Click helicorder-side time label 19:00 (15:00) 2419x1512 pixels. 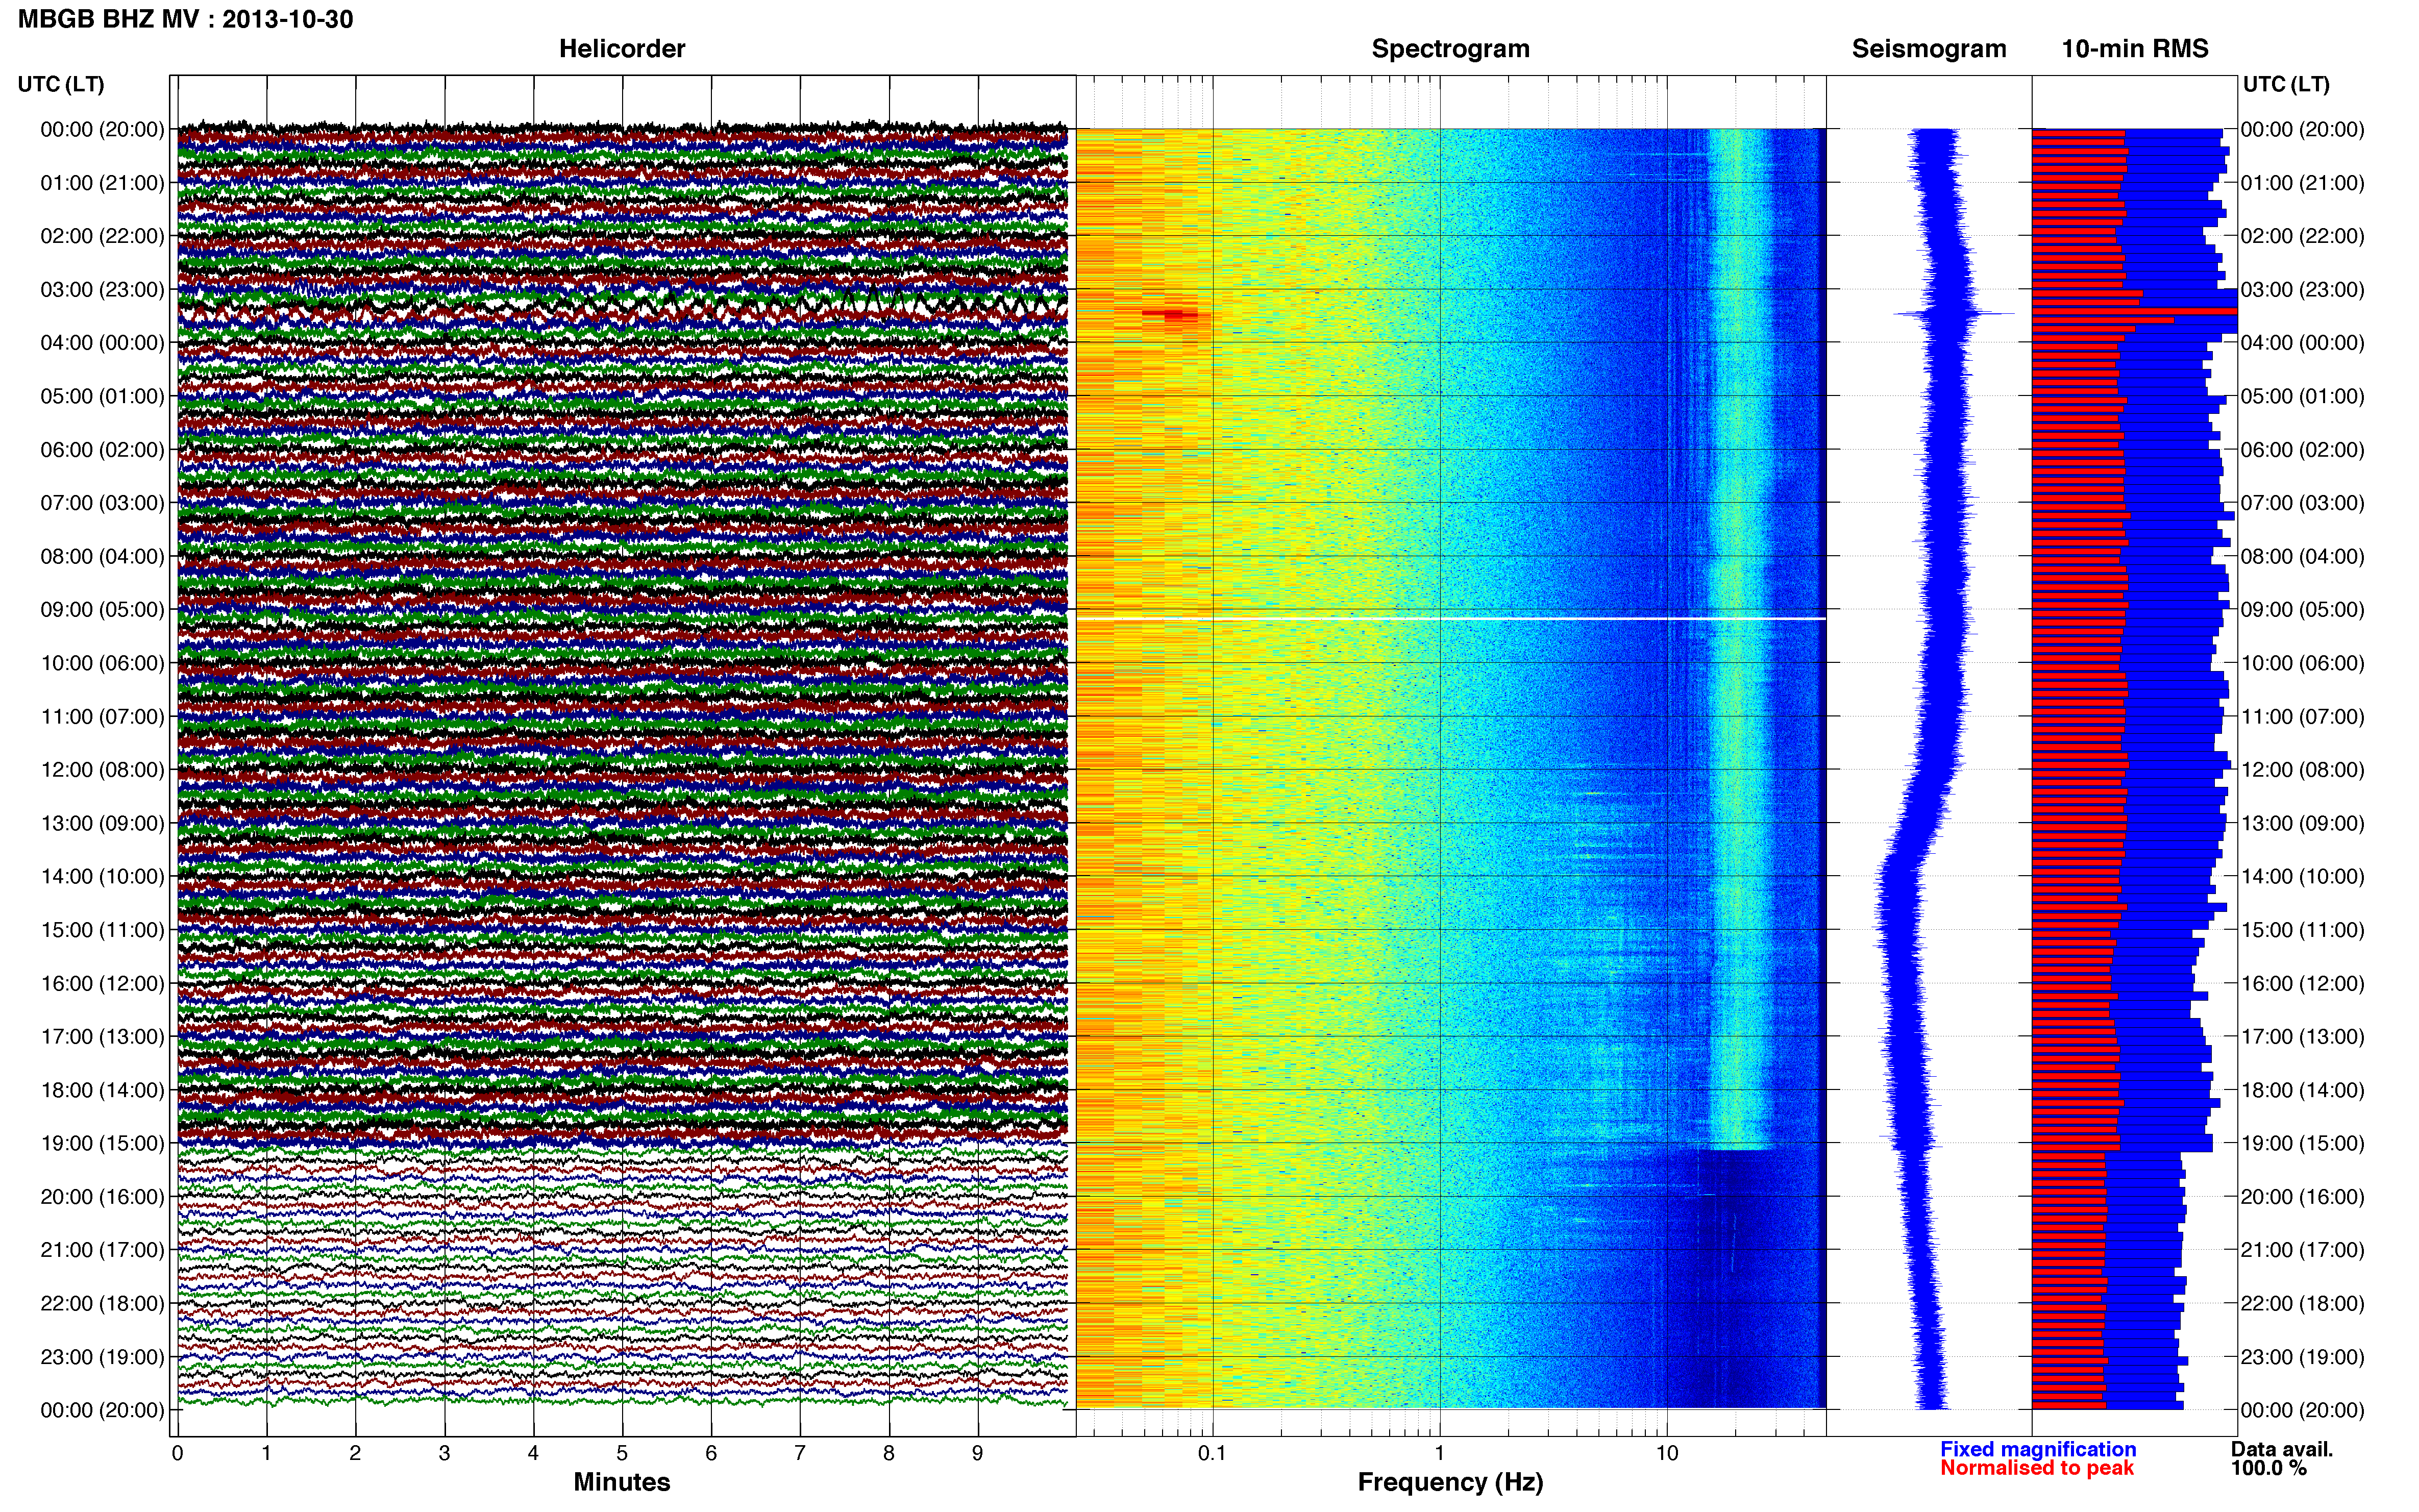click(x=102, y=1144)
